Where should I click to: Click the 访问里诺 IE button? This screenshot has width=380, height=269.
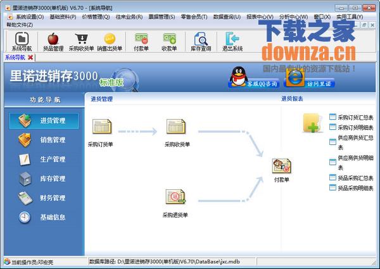309,78
